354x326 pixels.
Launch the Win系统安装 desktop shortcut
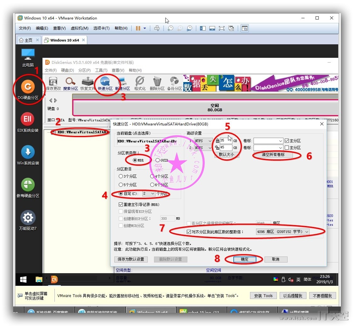[x=28, y=155]
